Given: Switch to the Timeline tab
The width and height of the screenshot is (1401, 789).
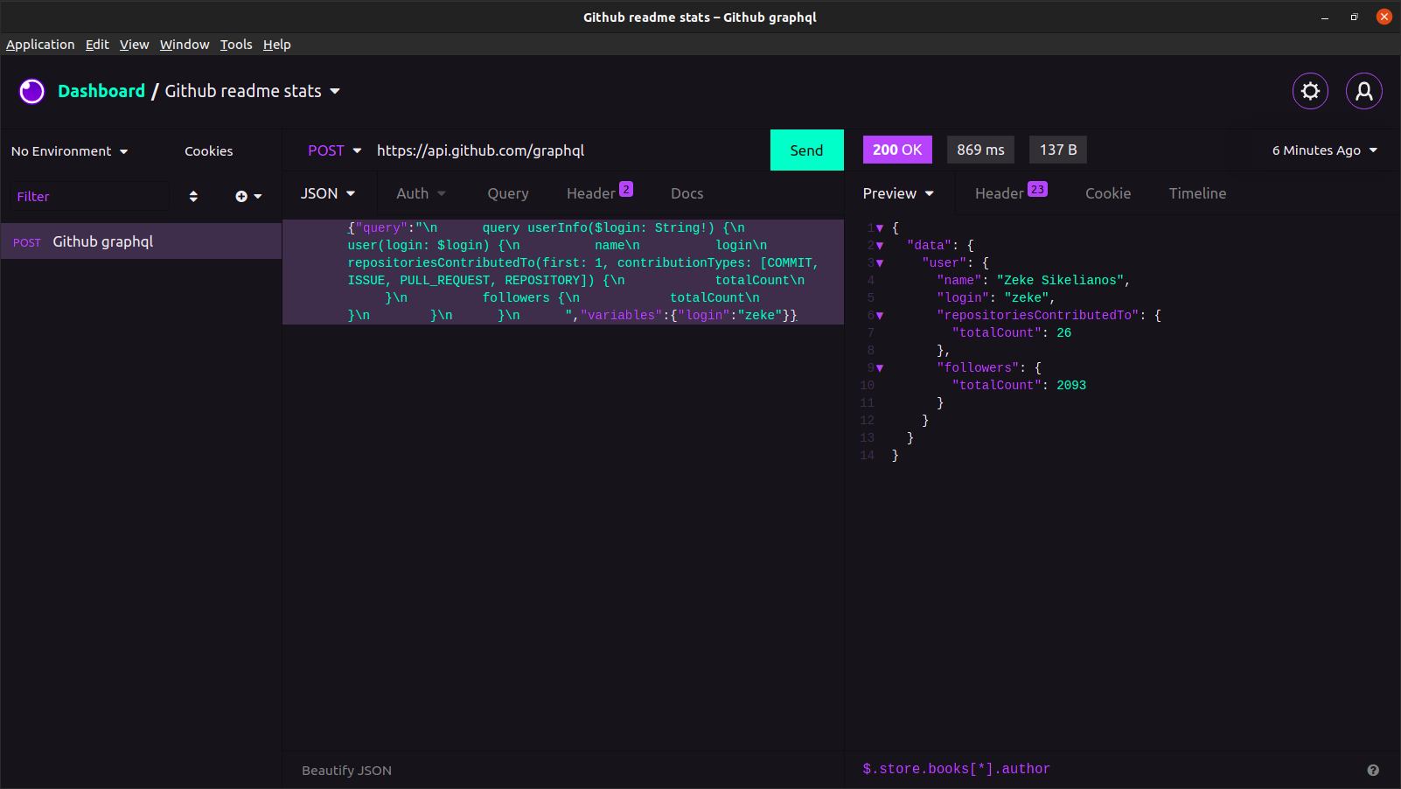Looking at the screenshot, I should coord(1196,192).
